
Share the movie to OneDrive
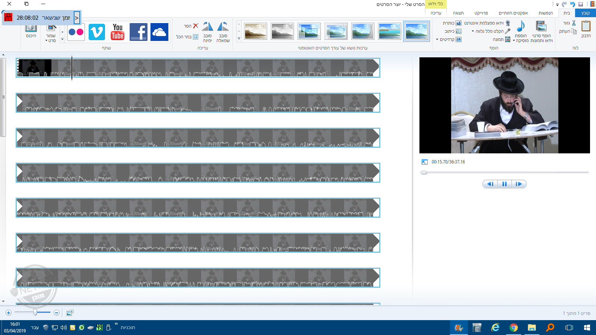[x=159, y=32]
